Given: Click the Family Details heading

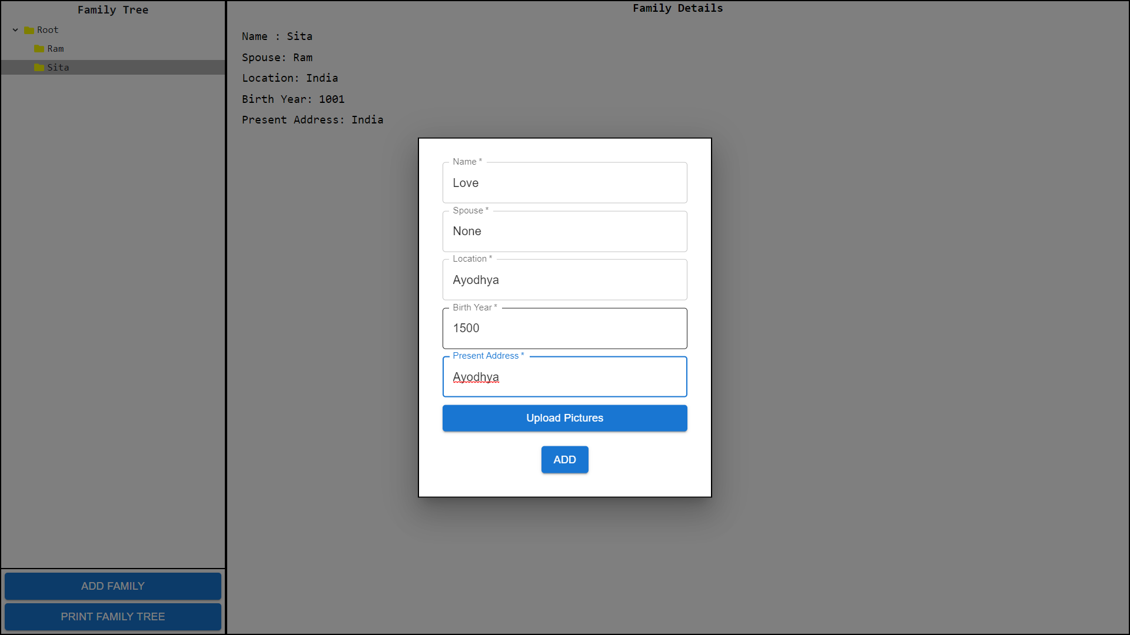Looking at the screenshot, I should click(x=678, y=8).
